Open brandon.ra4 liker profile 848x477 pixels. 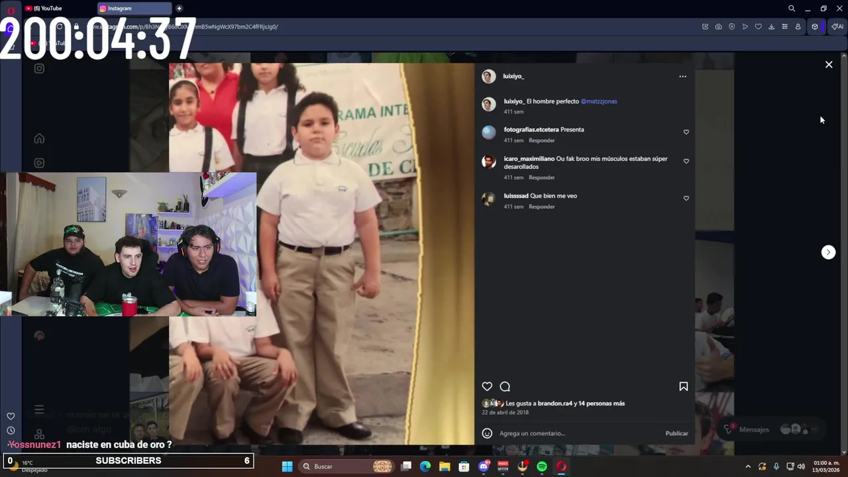(555, 403)
